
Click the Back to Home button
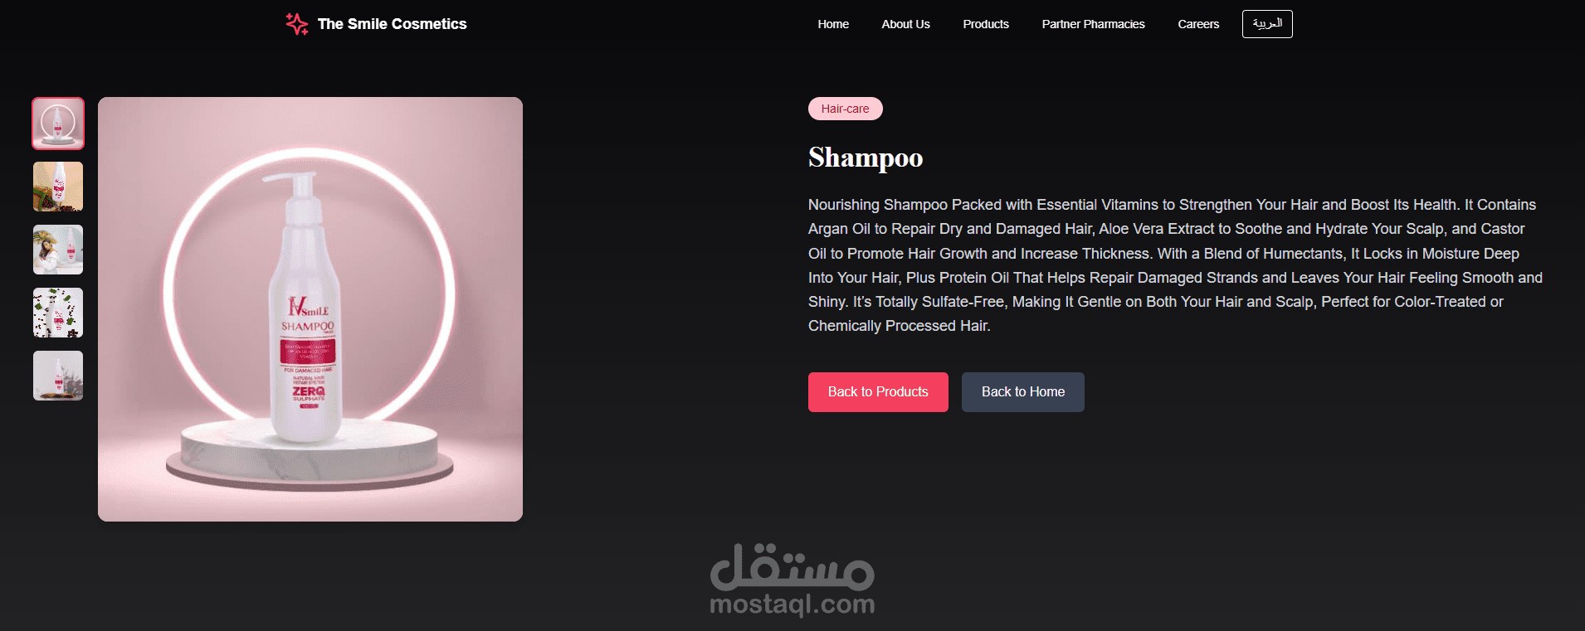(1022, 392)
